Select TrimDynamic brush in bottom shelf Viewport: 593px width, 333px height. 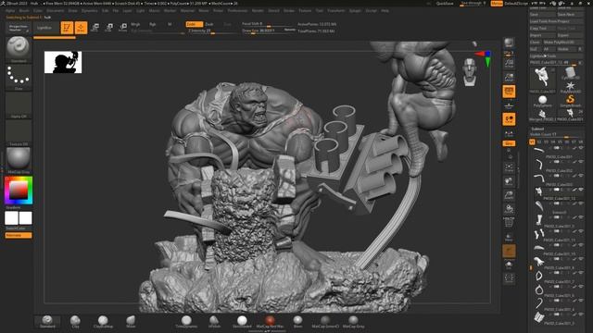(x=186, y=322)
